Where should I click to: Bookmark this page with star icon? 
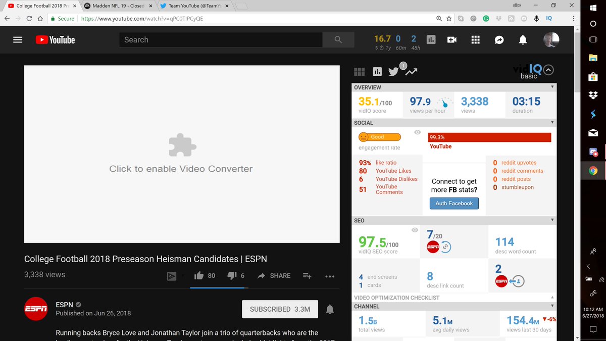click(449, 18)
